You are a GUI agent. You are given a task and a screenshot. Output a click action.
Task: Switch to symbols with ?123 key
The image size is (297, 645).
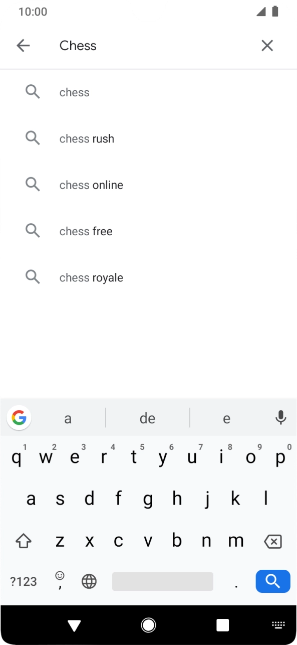click(x=23, y=581)
